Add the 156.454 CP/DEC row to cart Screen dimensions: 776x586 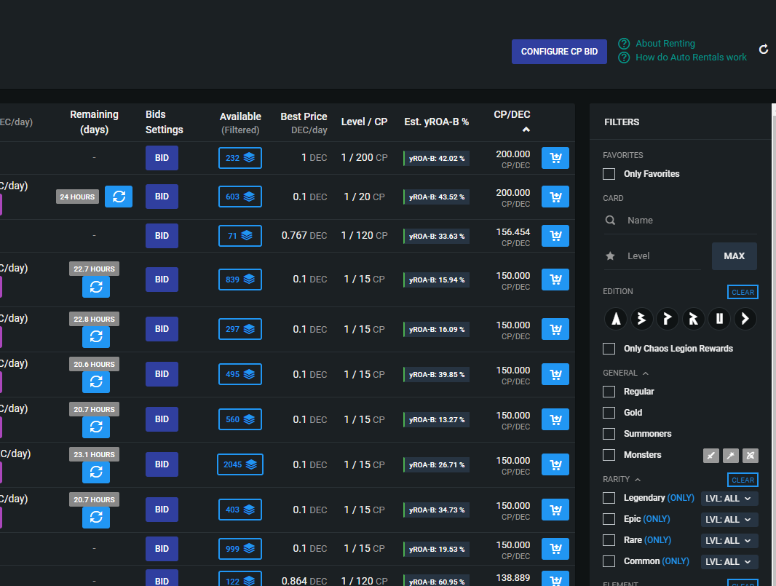pyautogui.click(x=555, y=236)
